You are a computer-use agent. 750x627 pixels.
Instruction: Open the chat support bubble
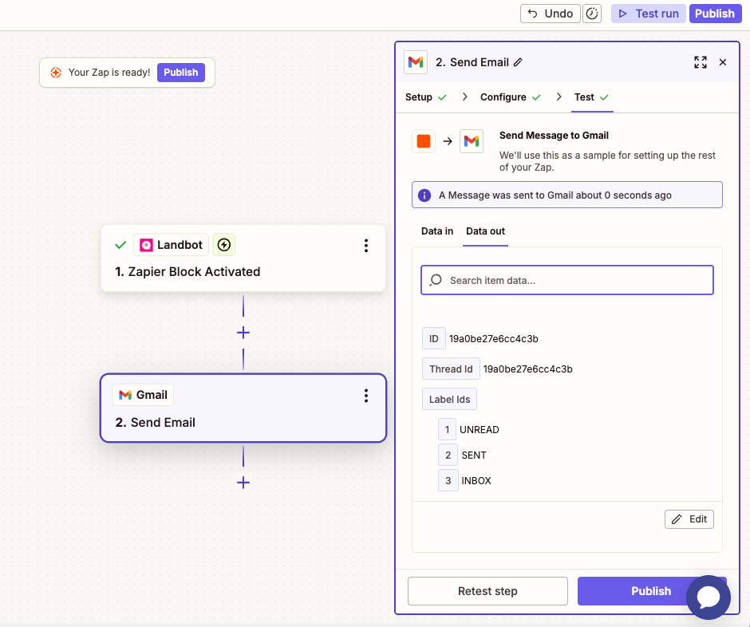tap(709, 597)
